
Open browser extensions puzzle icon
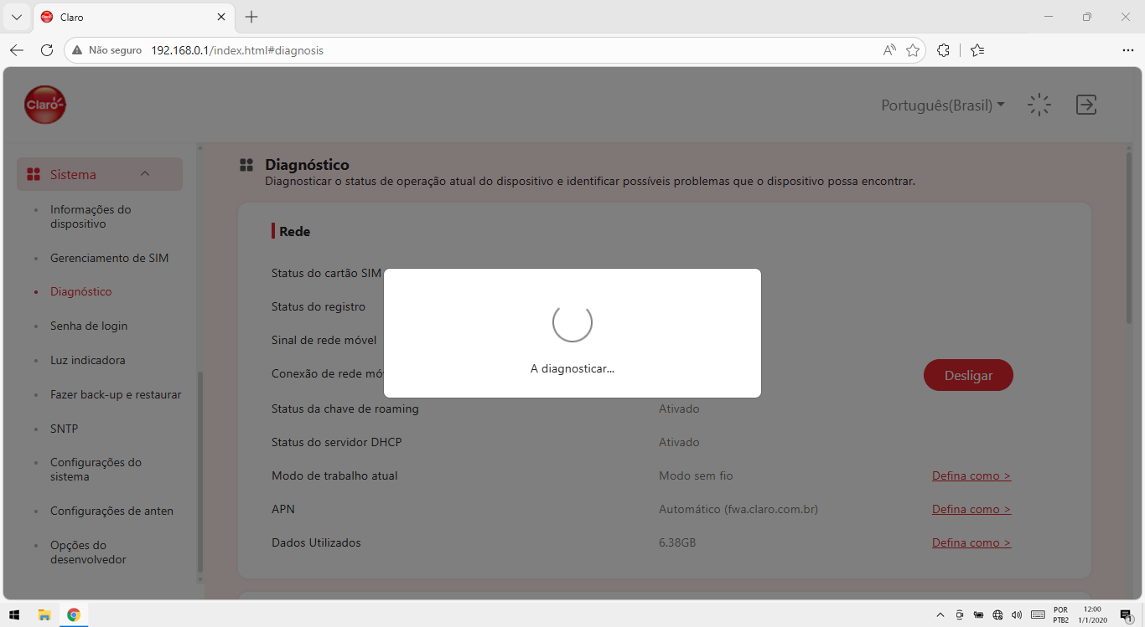point(943,50)
